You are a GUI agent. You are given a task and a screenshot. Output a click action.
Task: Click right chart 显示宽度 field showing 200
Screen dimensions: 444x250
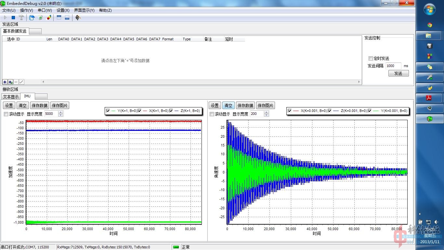(257, 114)
